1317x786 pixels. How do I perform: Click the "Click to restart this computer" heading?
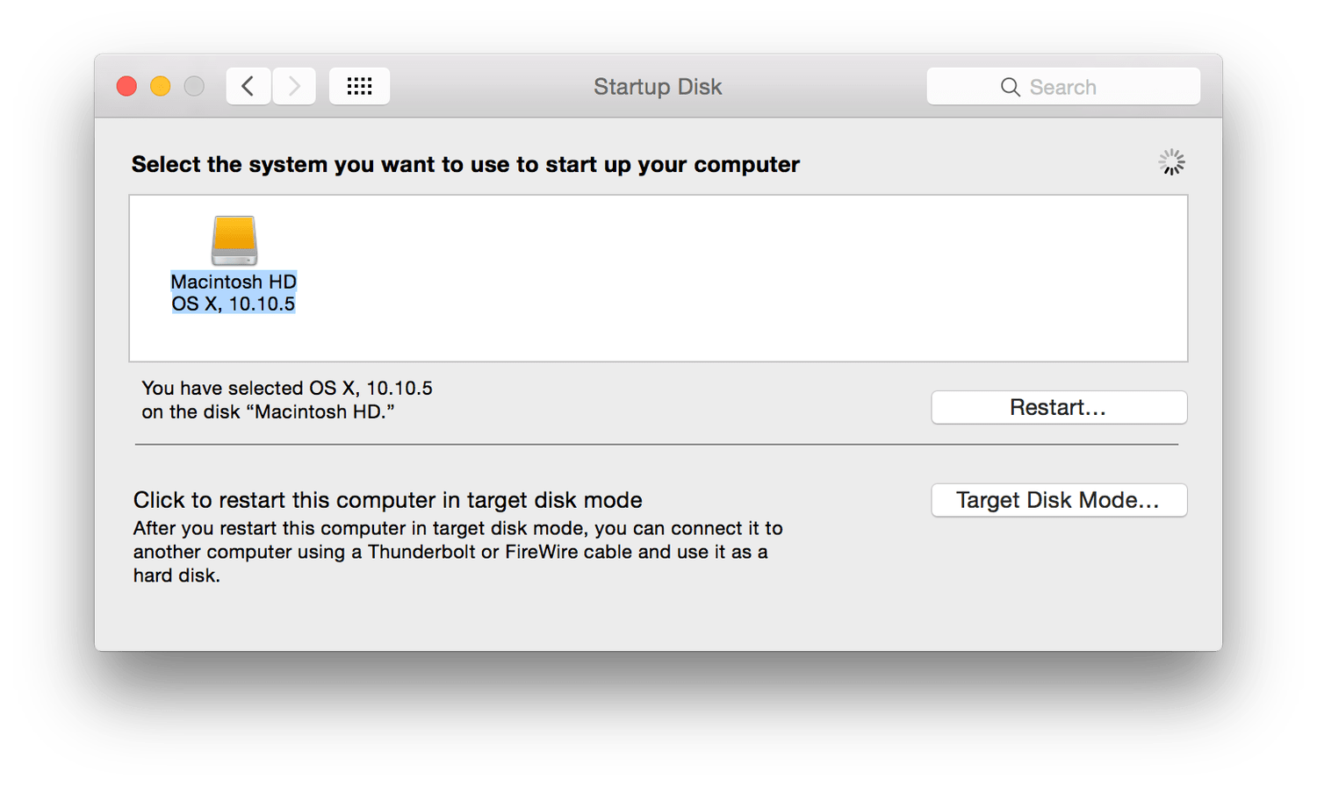387,500
